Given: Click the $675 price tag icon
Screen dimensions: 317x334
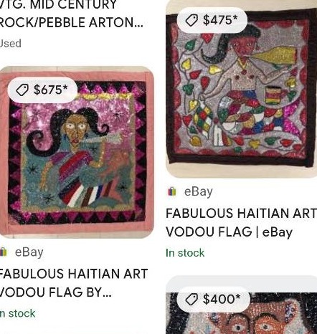Looking at the screenshot, I should [22, 90].
